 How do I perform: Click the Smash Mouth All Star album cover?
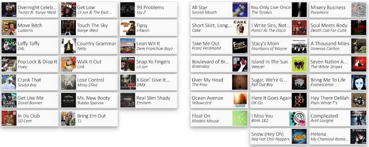tap(240, 10)
